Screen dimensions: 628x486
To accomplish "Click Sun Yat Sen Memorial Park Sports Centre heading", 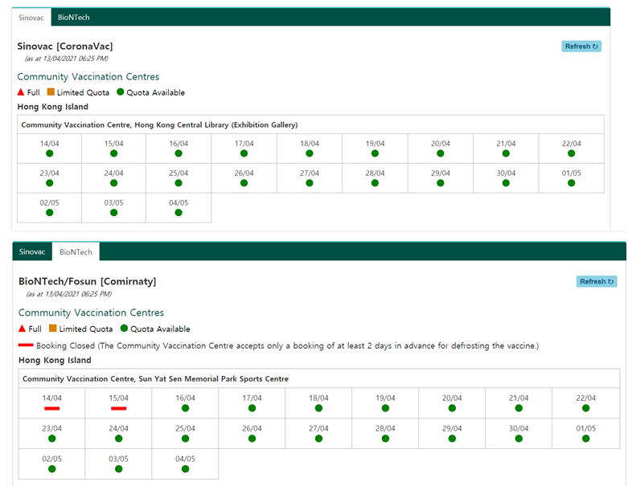I will coord(155,379).
